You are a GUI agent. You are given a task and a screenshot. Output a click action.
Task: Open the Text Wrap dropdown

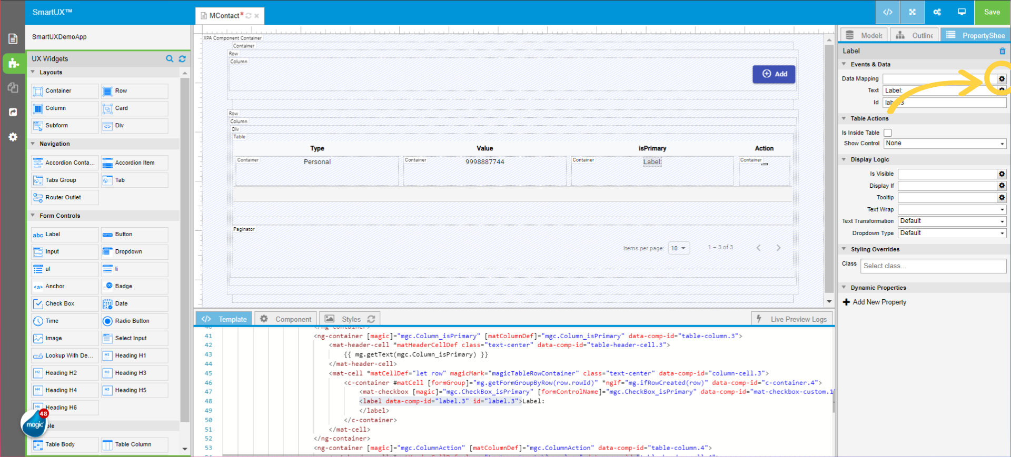pos(952,210)
